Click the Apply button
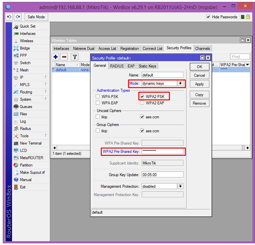Viewport: 255px width, 245px height. [199, 84]
